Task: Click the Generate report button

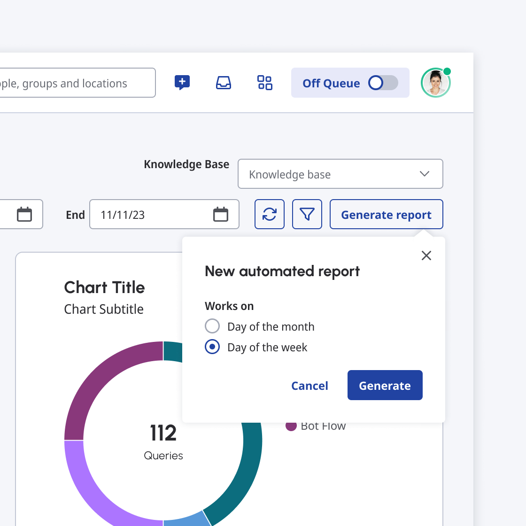Action: (386, 214)
